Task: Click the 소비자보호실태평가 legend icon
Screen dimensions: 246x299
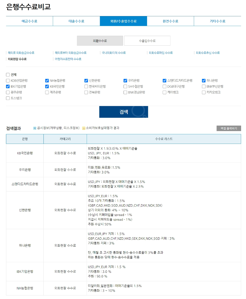Action: [x=84, y=128]
